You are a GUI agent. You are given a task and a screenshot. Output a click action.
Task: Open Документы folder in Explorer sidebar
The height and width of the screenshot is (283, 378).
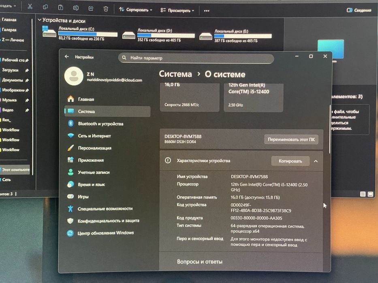pos(12,80)
